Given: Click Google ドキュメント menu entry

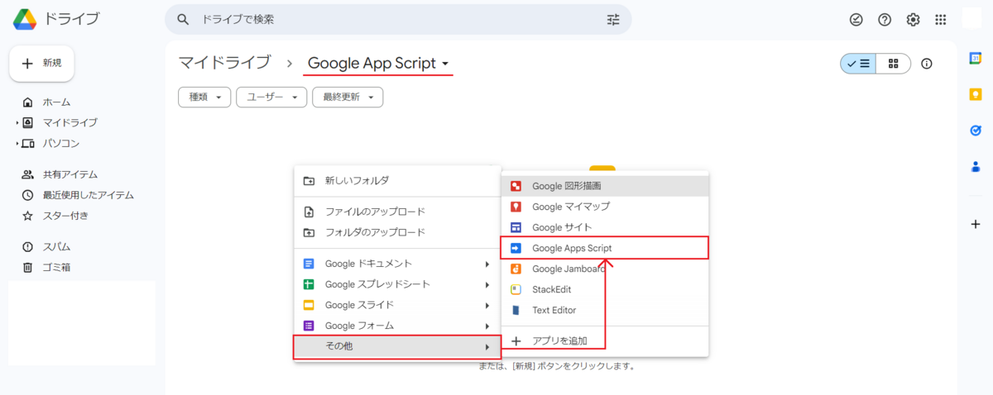Looking at the screenshot, I should click(x=397, y=264).
